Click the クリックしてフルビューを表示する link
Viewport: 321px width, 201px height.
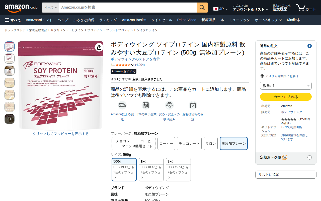pos(61,134)
